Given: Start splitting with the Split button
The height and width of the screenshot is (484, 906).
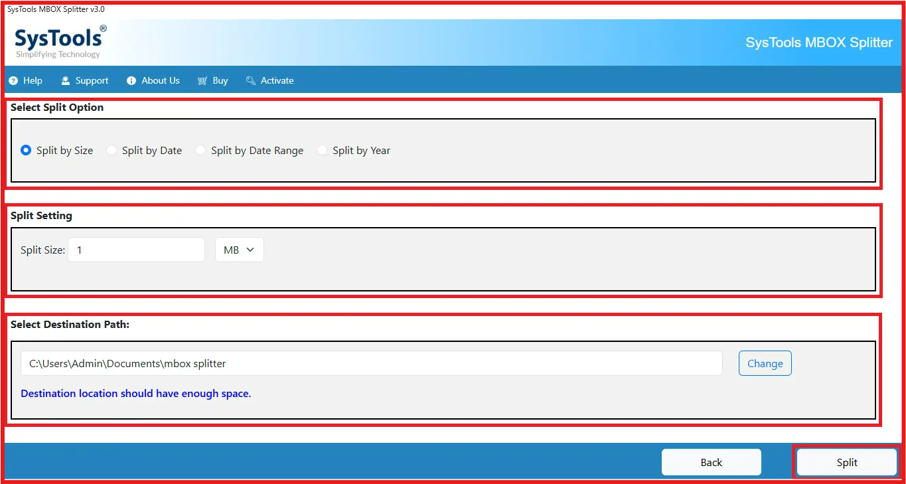Looking at the screenshot, I should point(847,462).
